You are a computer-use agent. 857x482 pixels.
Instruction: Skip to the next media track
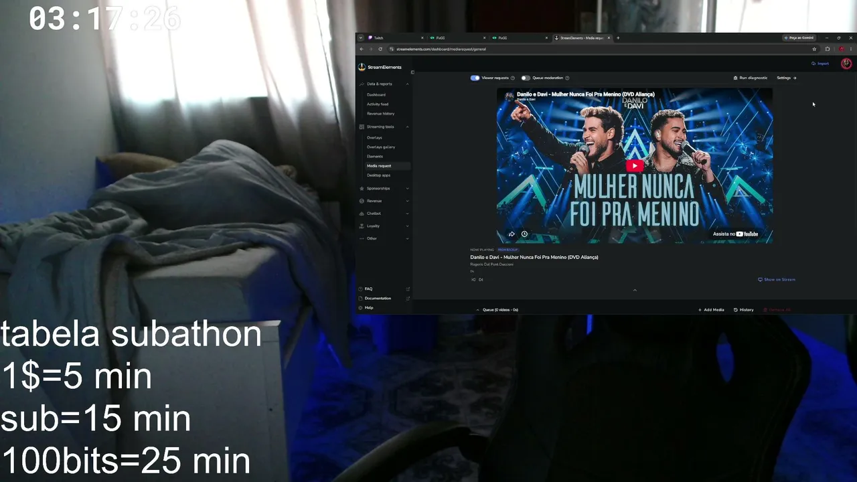tap(481, 279)
